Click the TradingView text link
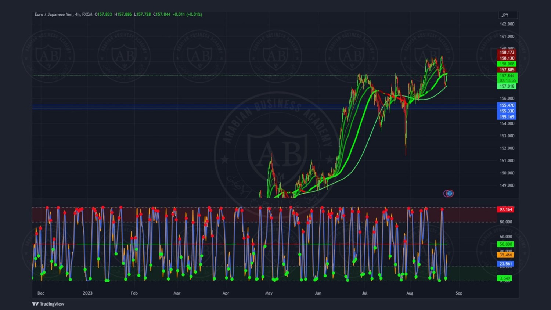The height and width of the screenshot is (310, 551). point(52,304)
